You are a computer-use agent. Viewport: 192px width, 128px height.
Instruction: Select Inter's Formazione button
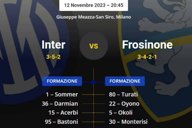click(62, 81)
